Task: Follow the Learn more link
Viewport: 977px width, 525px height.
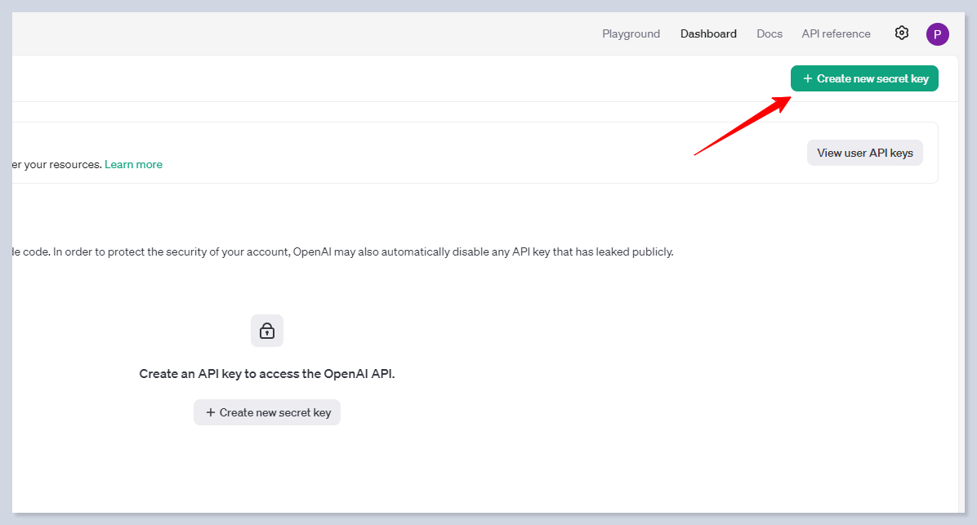Action: click(x=133, y=165)
